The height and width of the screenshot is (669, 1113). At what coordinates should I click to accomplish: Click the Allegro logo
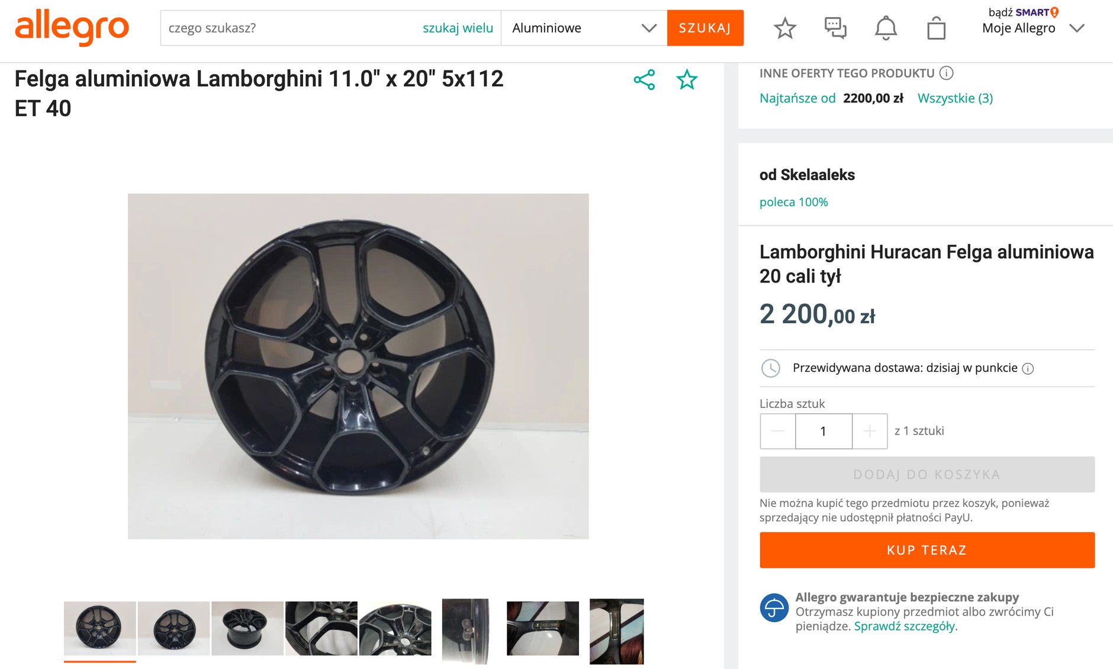pos(72,27)
